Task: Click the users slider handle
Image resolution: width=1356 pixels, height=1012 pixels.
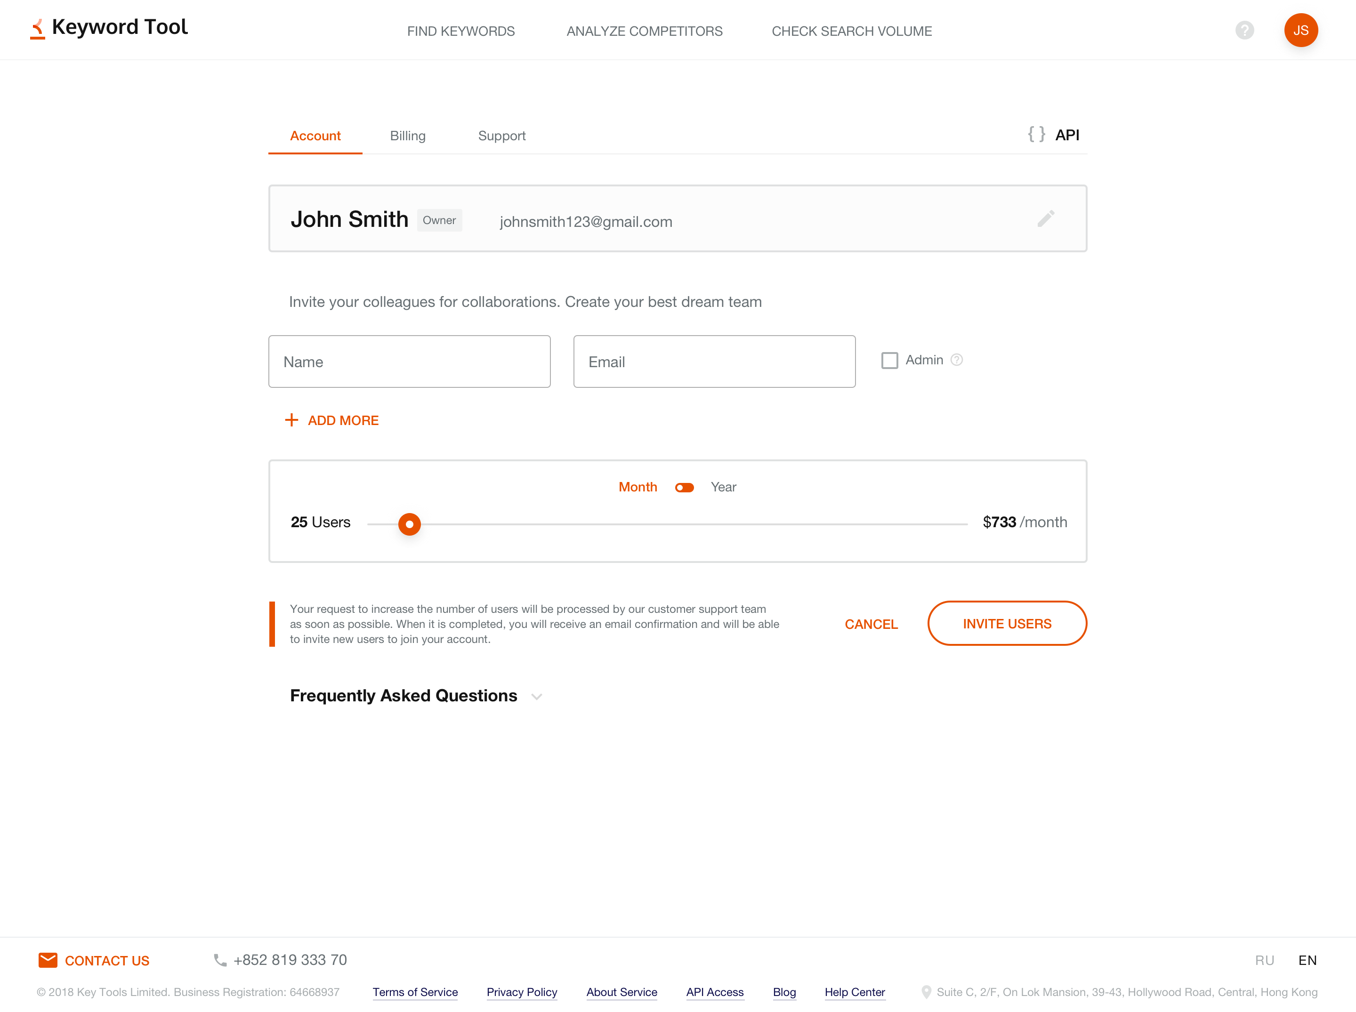Action: coord(409,524)
